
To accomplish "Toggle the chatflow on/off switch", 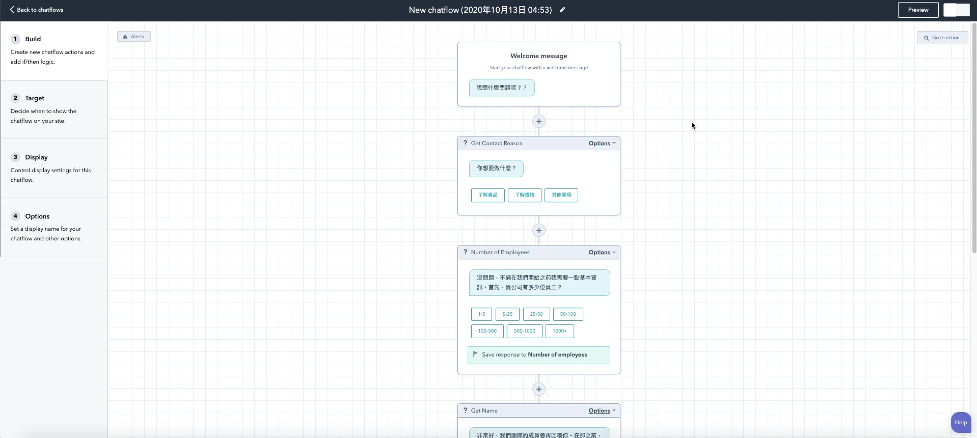I will [x=956, y=10].
